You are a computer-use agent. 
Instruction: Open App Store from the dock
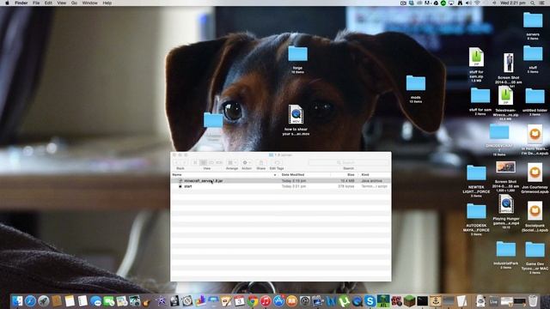tap(278, 300)
